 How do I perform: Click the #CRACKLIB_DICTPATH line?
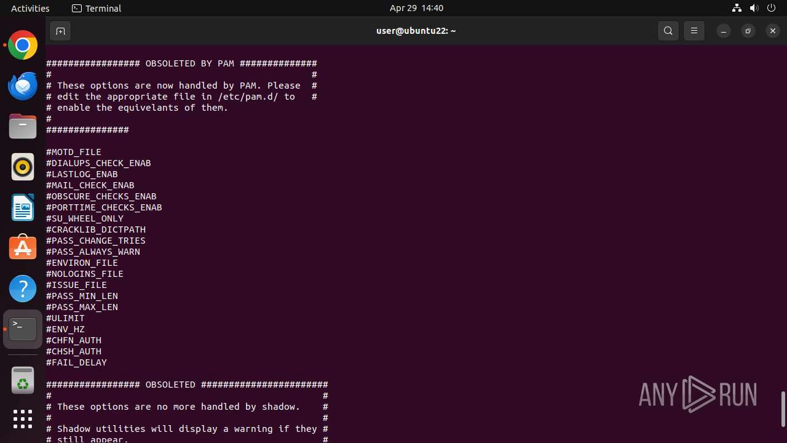point(96,229)
